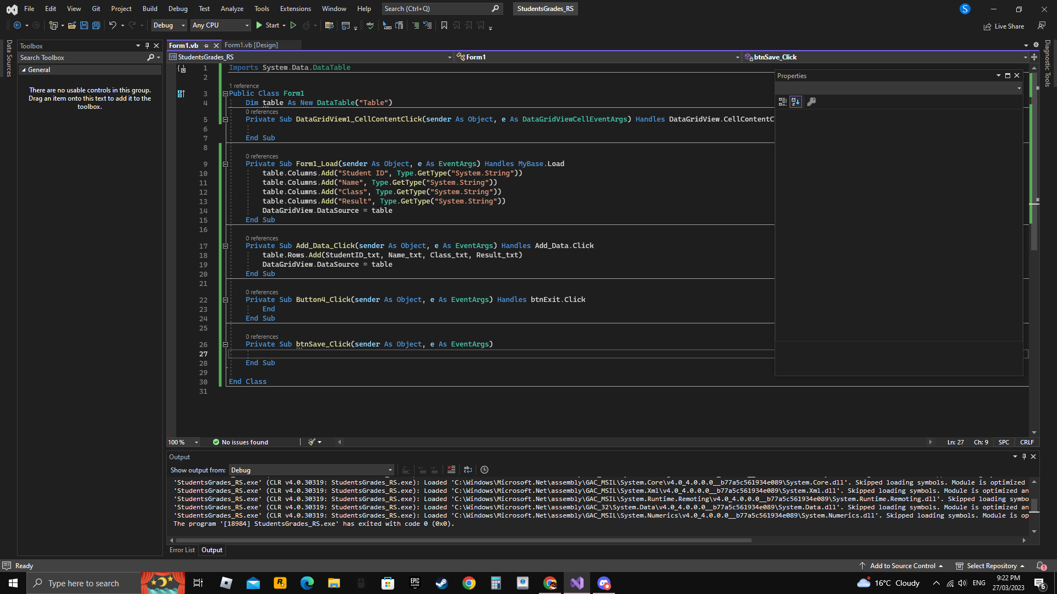Image resolution: width=1057 pixels, height=594 pixels.
Task: Enable word wrap in the Output window
Action: [x=468, y=470]
